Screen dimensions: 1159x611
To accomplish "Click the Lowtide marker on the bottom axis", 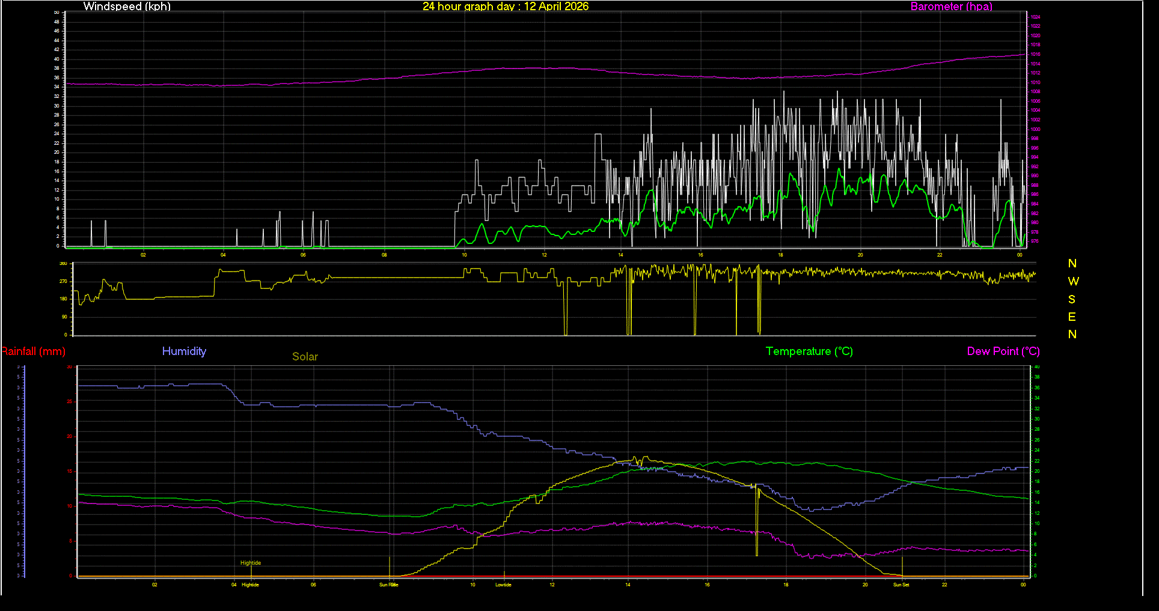I will pos(503,584).
